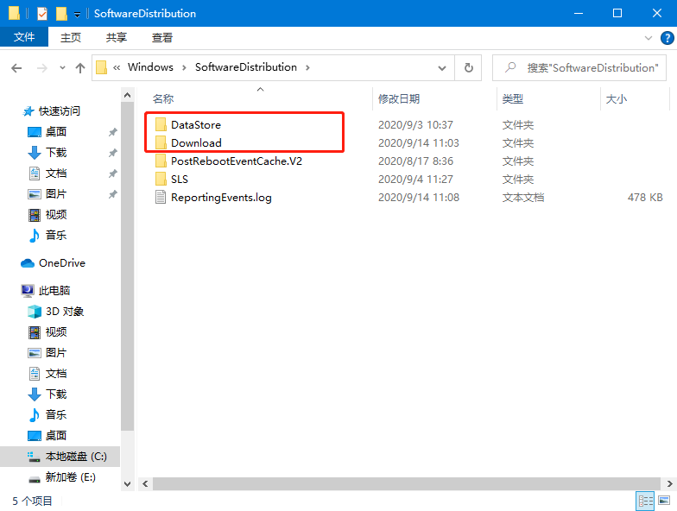
Task: Switch to large icons view in status bar
Action: click(x=664, y=501)
